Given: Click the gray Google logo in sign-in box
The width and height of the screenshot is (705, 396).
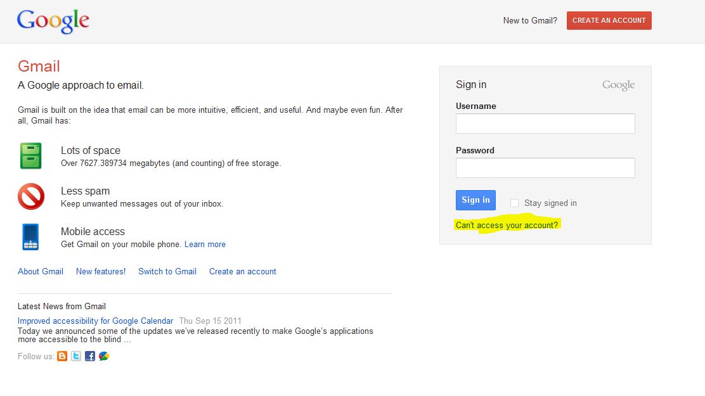Looking at the screenshot, I should click(x=618, y=85).
